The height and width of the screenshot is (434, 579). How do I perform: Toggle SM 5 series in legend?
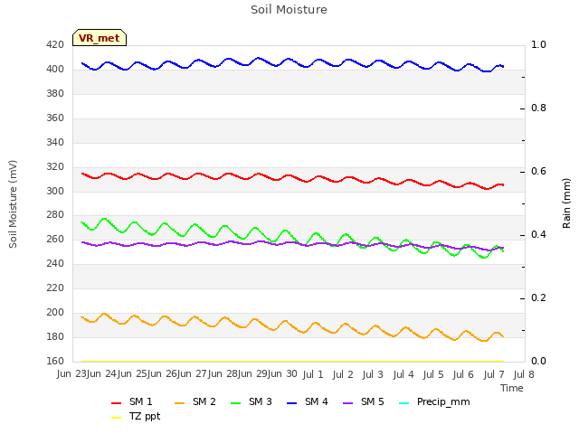364,401
